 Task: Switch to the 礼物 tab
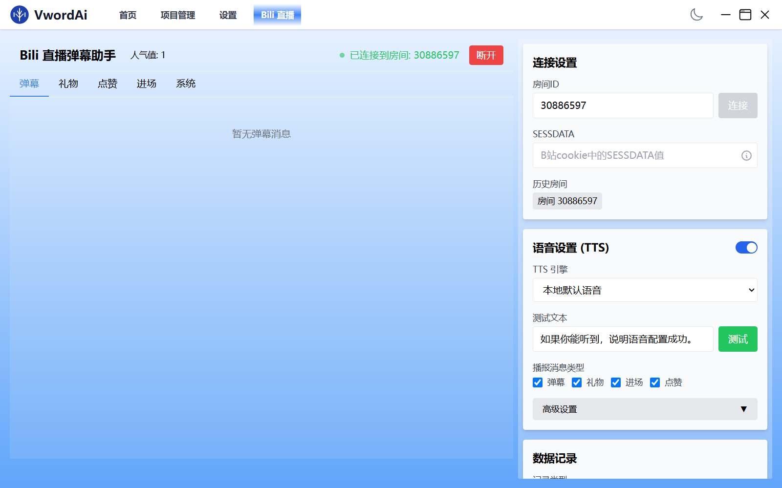[68, 84]
